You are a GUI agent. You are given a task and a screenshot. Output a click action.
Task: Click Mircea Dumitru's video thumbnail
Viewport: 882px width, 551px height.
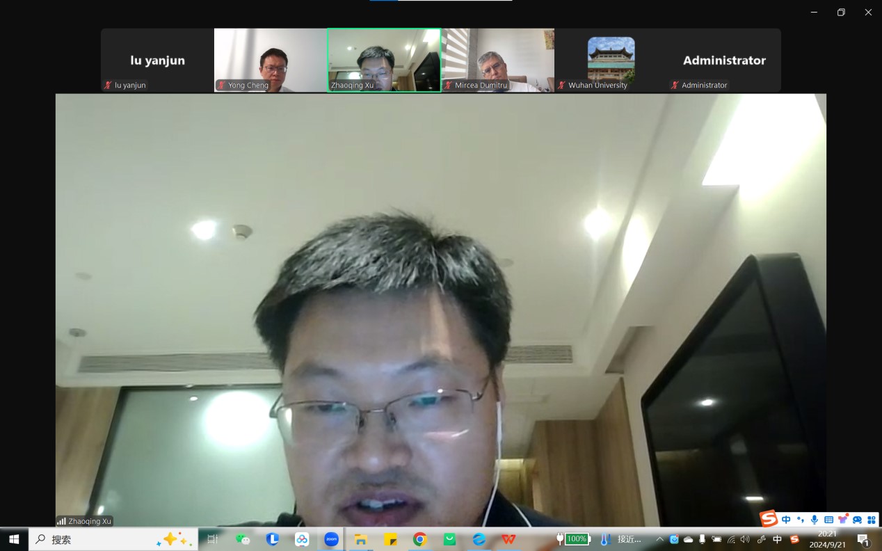click(x=497, y=60)
